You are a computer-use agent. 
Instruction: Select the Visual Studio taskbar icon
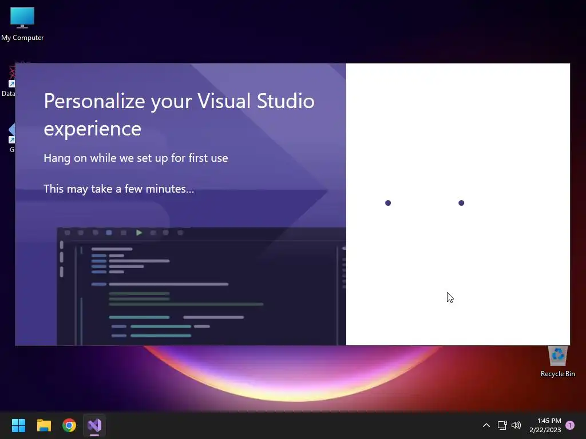pyautogui.click(x=94, y=425)
